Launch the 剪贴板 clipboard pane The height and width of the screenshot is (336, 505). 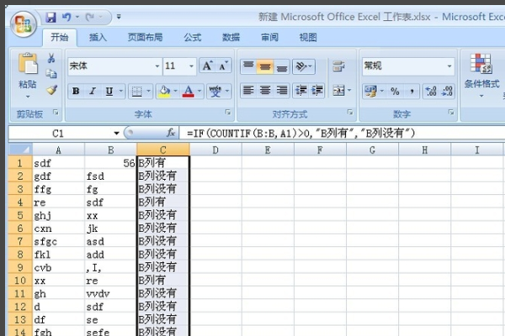click(56, 113)
